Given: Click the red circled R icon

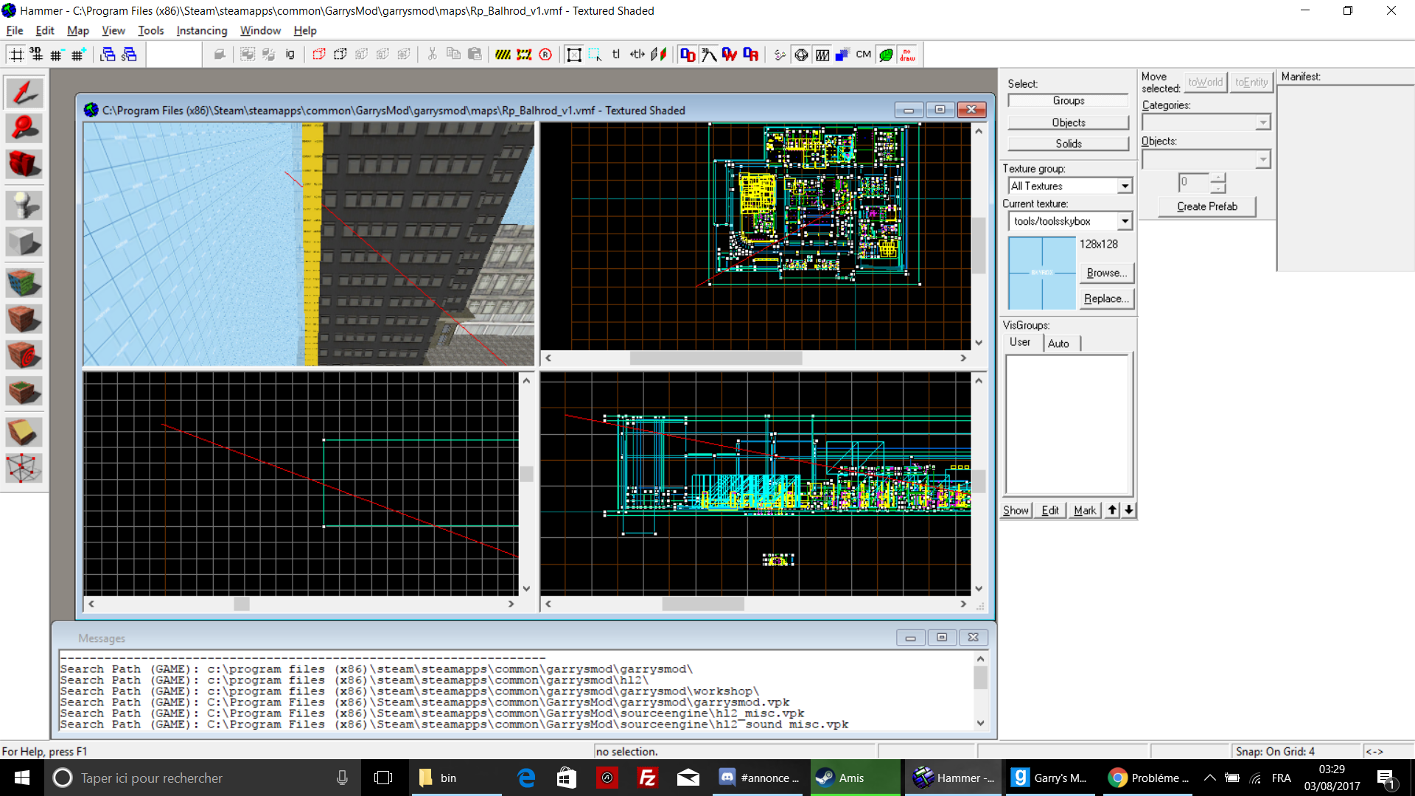Looking at the screenshot, I should 546,55.
